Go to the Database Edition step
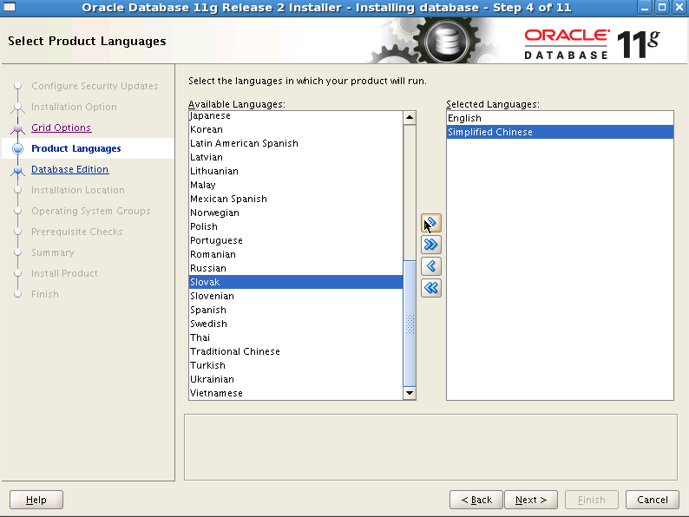 click(70, 169)
